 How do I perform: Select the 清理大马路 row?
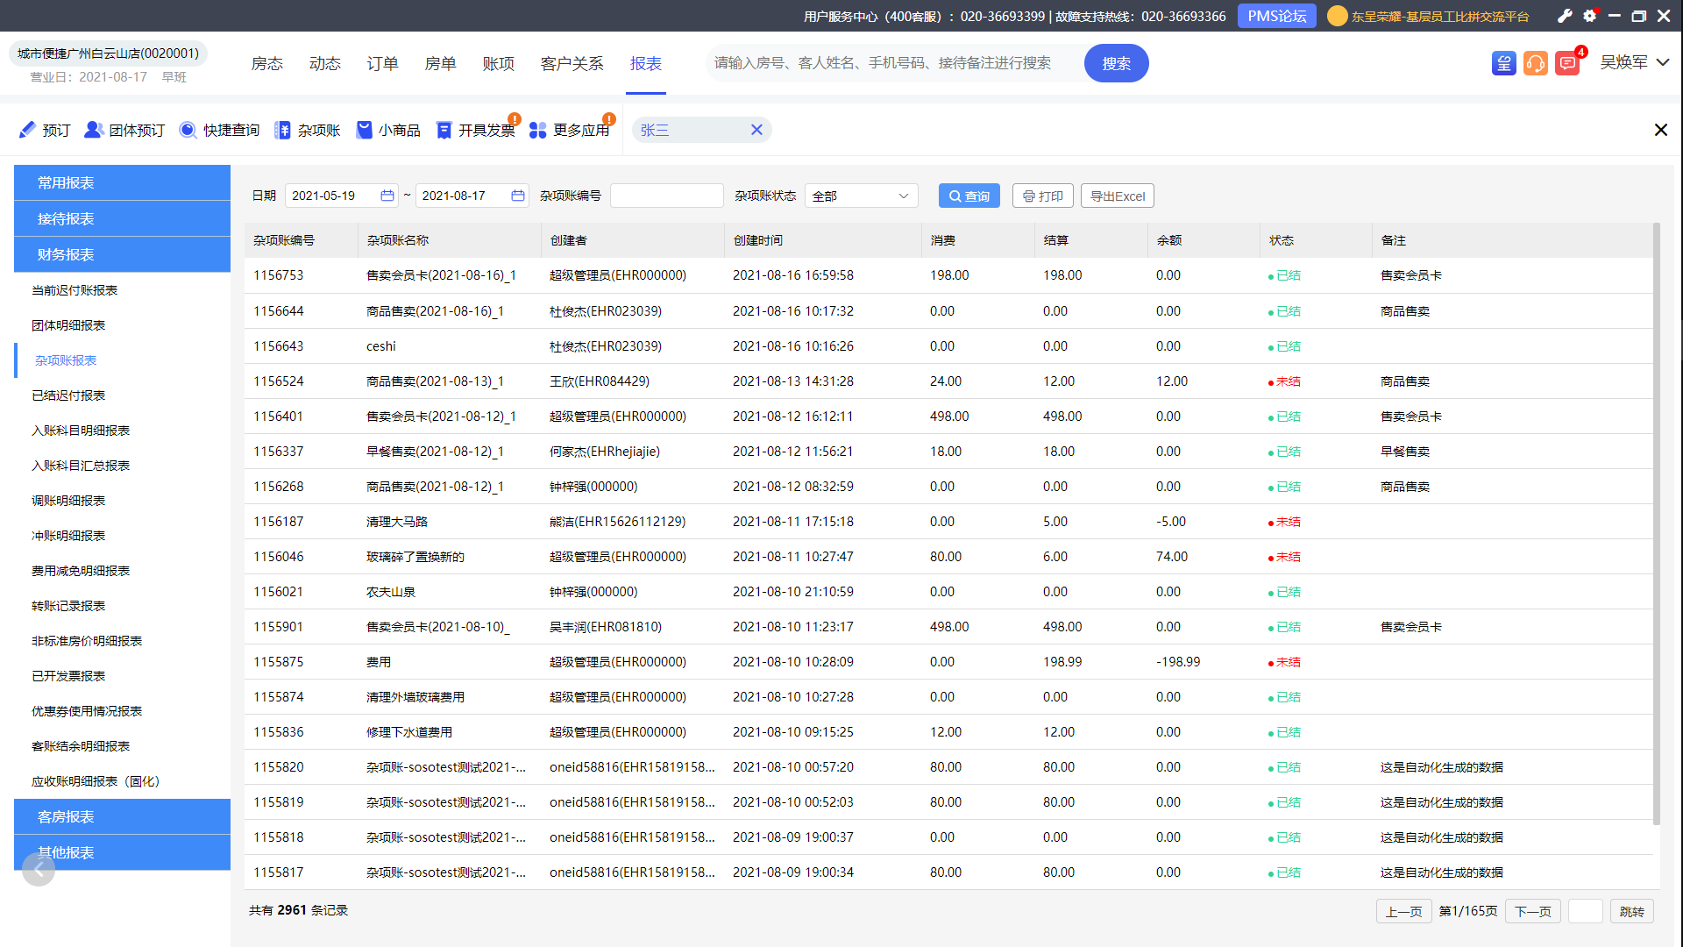point(948,522)
